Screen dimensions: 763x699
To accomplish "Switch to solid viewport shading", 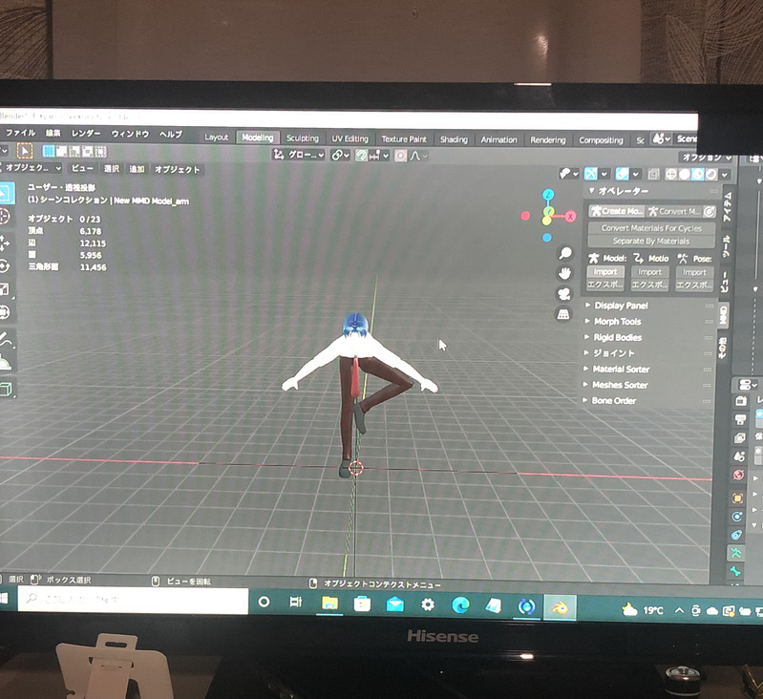I will (684, 174).
